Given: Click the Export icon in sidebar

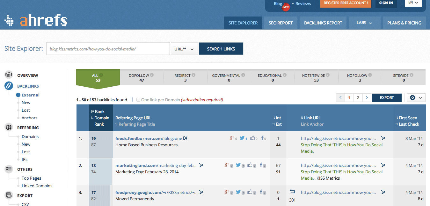Looking at the screenshot, I should pos(9,196).
